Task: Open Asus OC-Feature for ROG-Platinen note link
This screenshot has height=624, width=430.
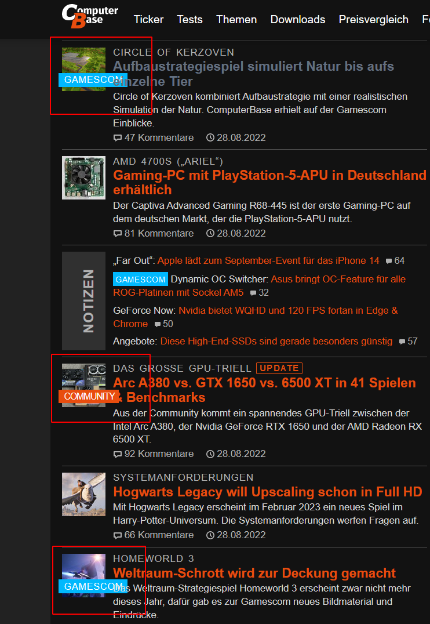Action: (x=260, y=286)
